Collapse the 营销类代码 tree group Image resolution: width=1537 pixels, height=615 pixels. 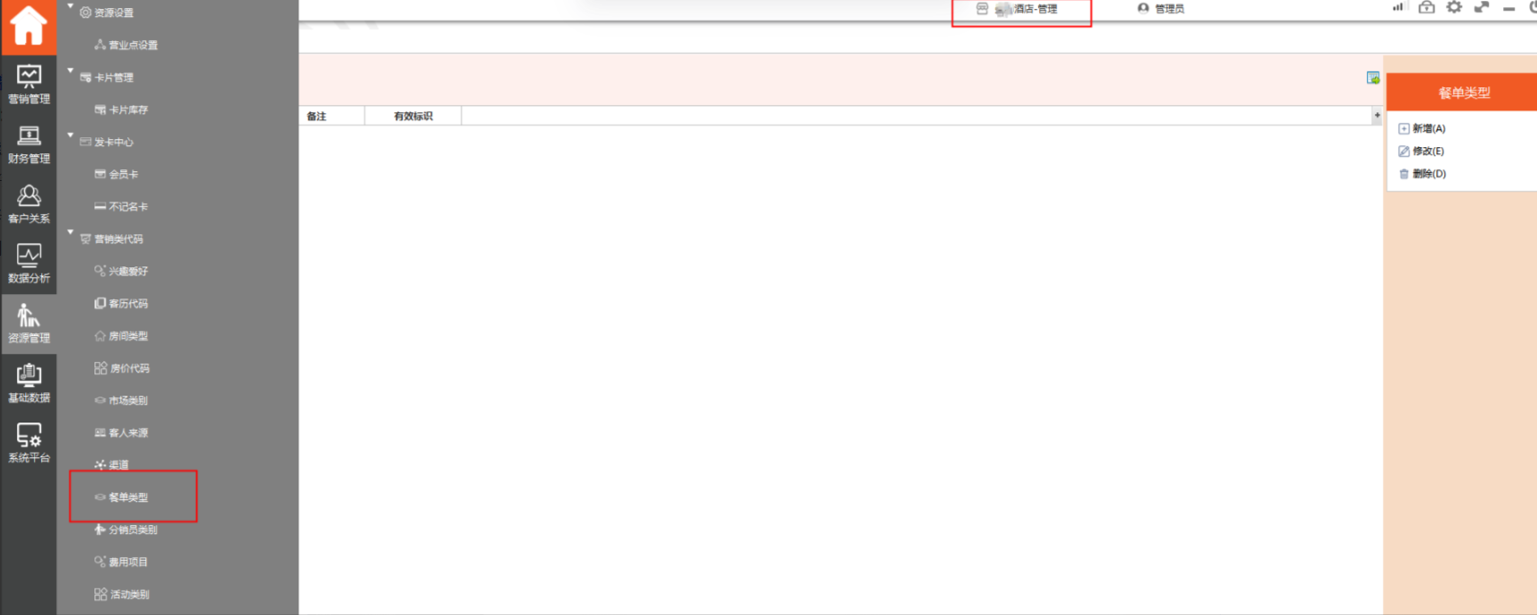pos(71,232)
